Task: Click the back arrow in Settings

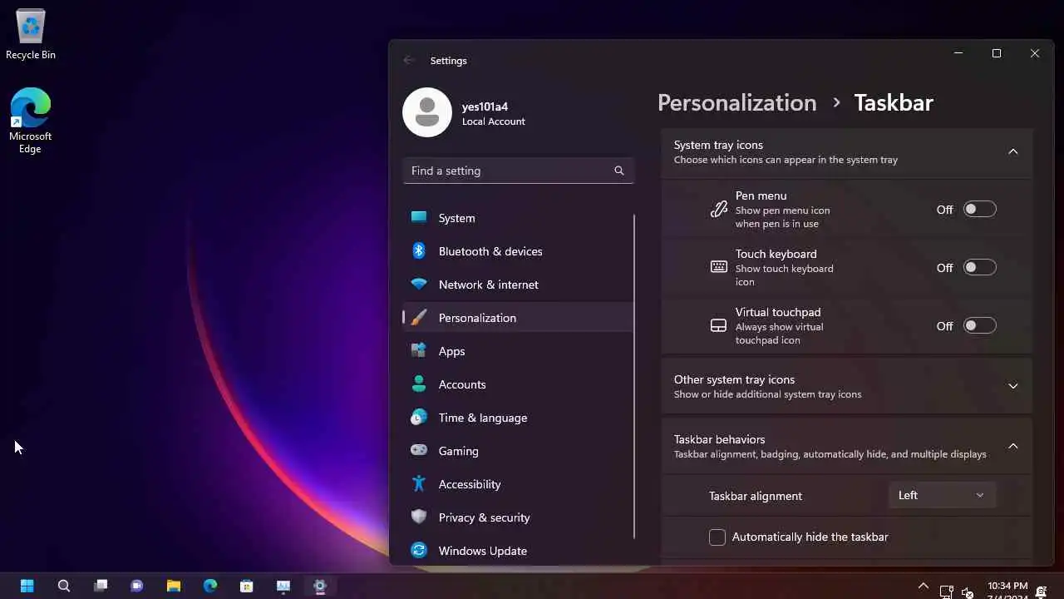Action: point(408,60)
